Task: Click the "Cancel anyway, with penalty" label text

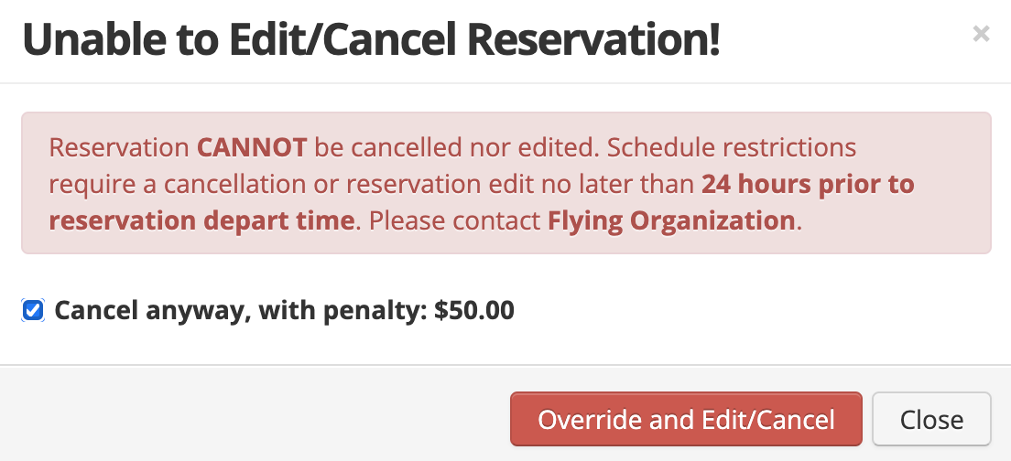Action: click(241, 311)
